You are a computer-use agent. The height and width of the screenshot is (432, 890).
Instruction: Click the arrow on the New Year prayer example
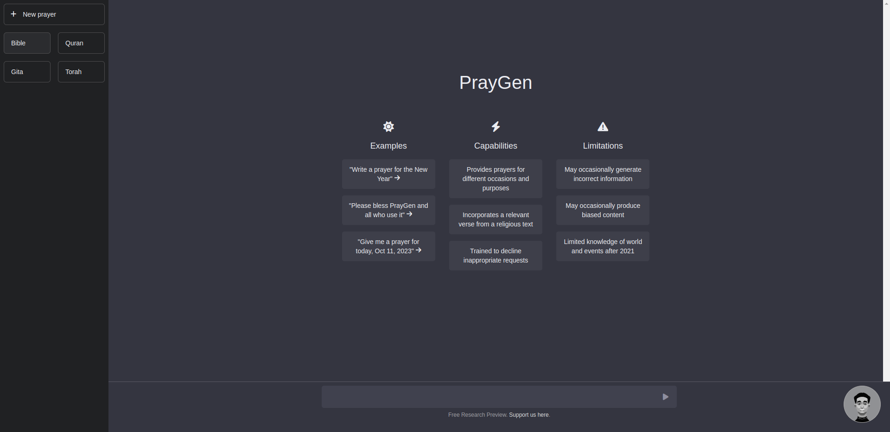pos(397,178)
